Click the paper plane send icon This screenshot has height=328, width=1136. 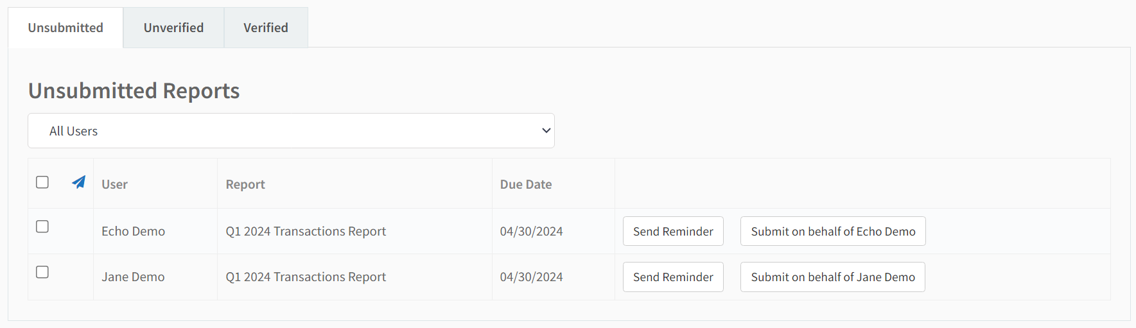click(x=78, y=182)
